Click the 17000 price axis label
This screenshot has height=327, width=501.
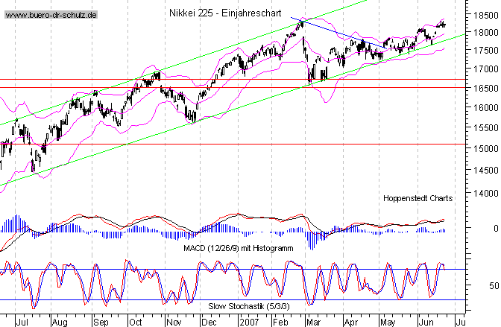485,69
